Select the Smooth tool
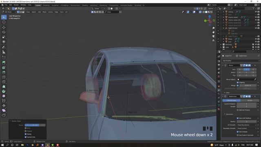 [4, 96]
